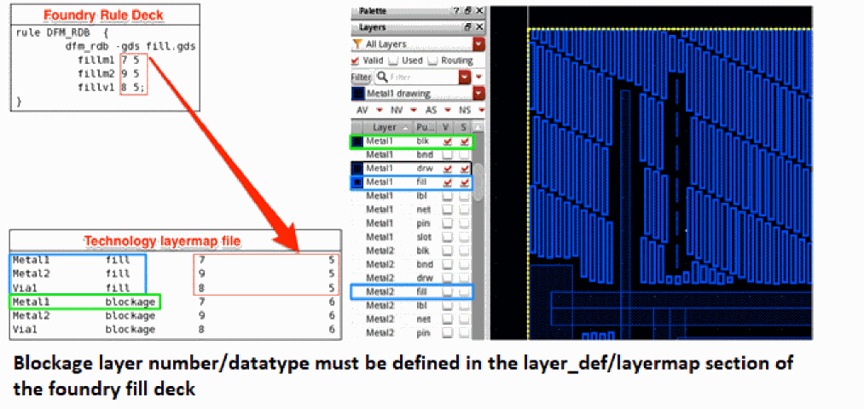The height and width of the screenshot is (409, 864).
Task: Toggle selectability of Metal1 drw layer
Action: 466,169
